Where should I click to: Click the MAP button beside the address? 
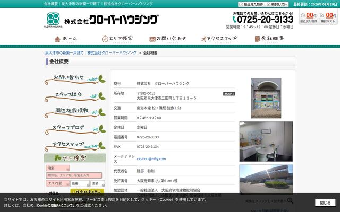tap(229, 94)
